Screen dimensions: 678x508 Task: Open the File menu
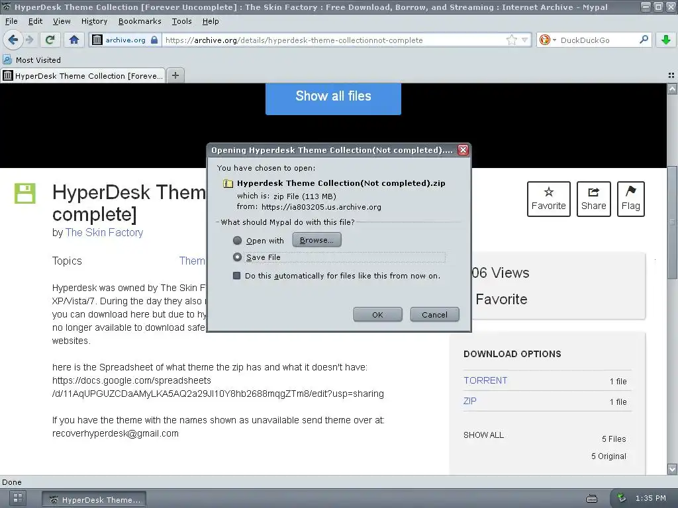11,21
